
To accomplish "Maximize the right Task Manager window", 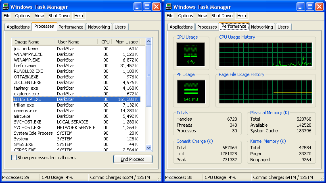I will 310,7.
